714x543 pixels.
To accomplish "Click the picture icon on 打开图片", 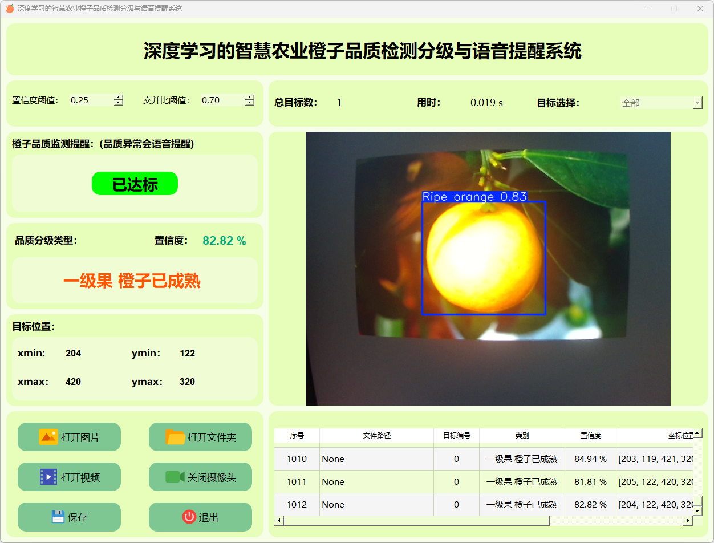I will tap(48, 437).
